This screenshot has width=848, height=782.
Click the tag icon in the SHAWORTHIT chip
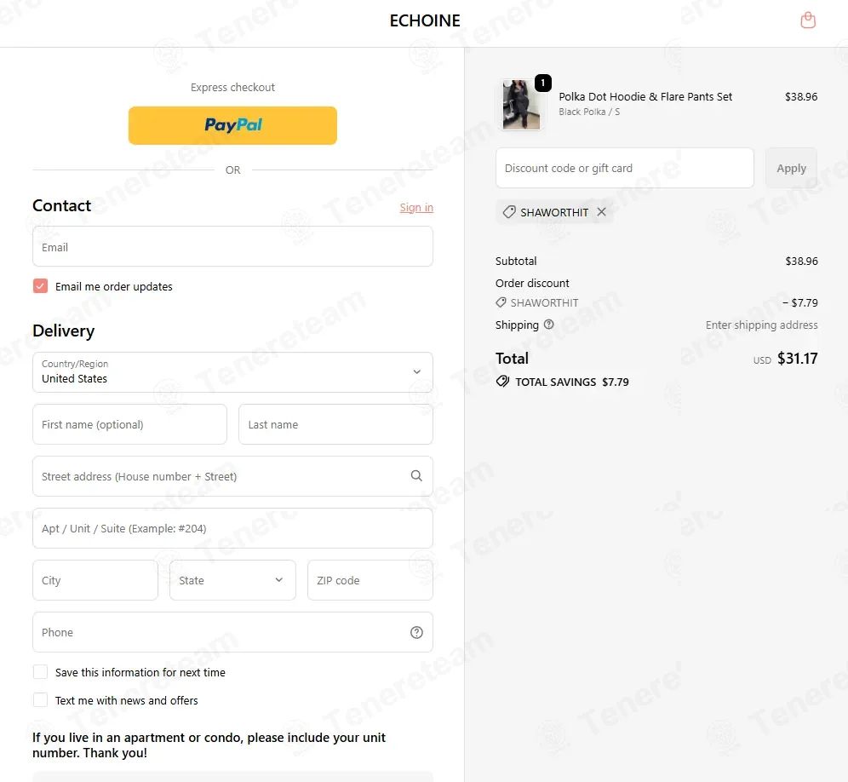coord(509,212)
